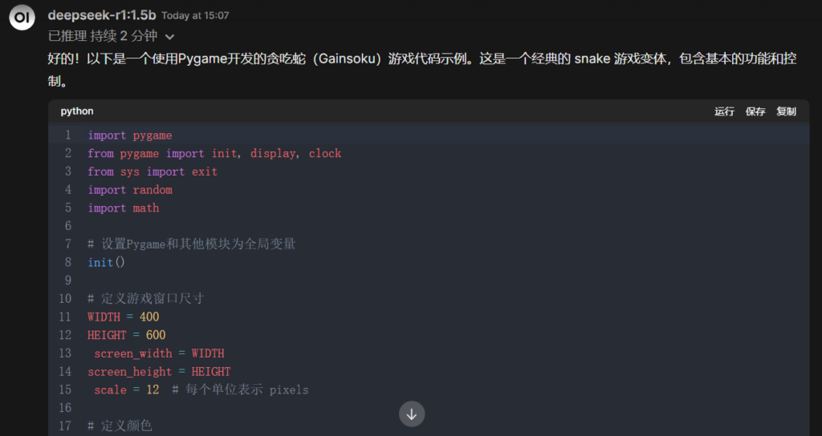This screenshot has height=436, width=822.
Task: Expand the reasoning chevron next to 已推理
Action: tap(169, 37)
